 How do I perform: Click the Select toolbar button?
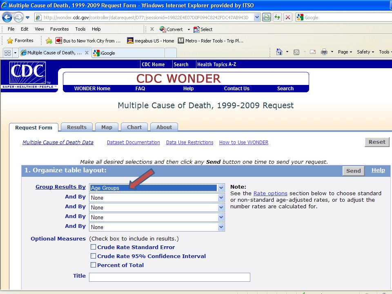point(203,29)
